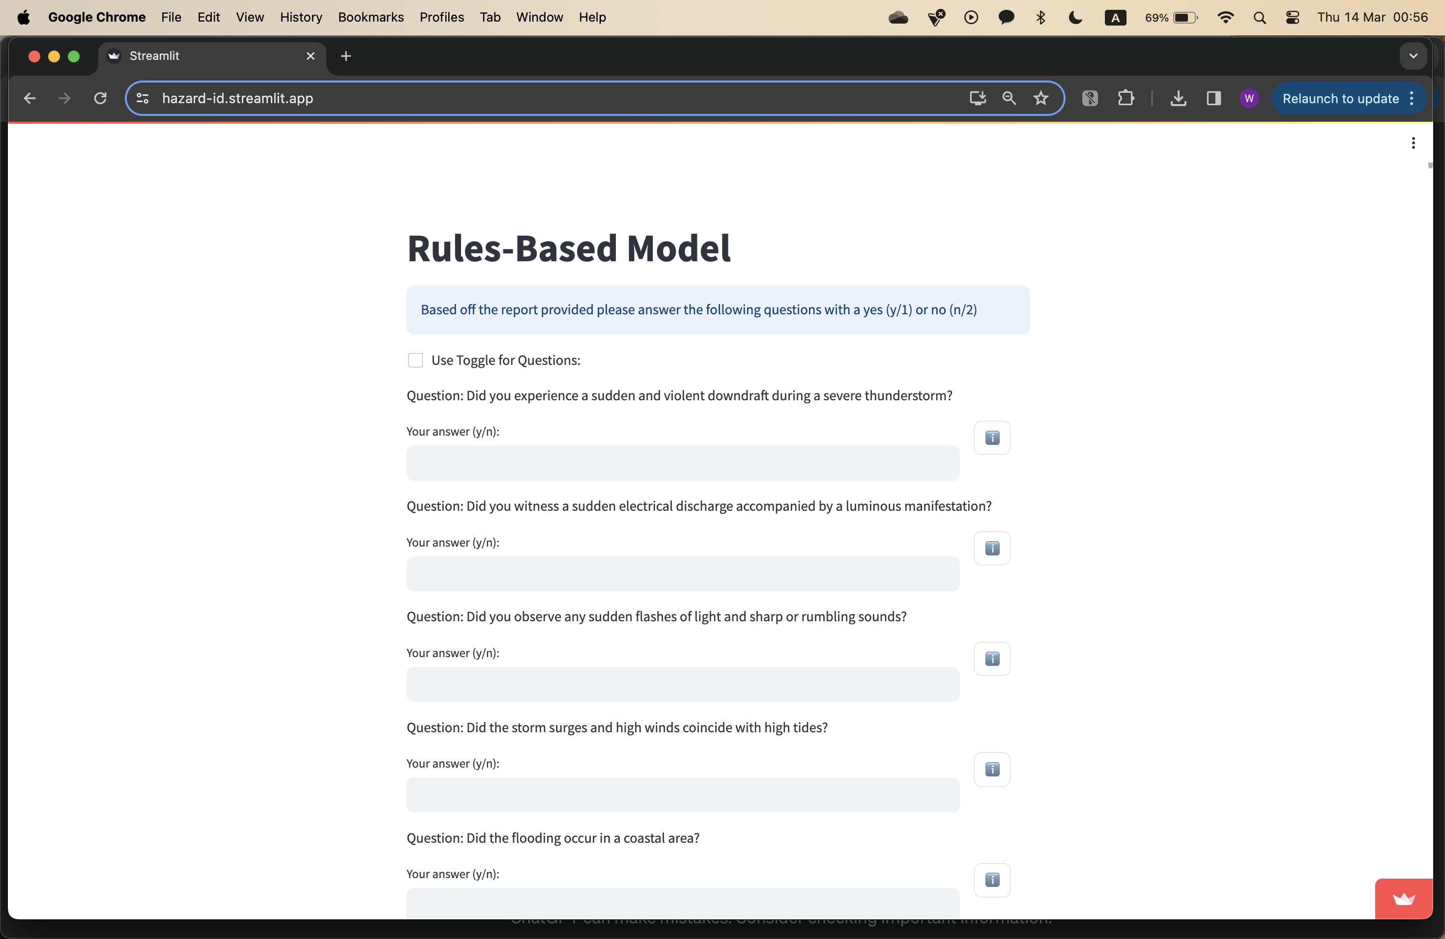
Task: Reload the page
Action: 100,98
